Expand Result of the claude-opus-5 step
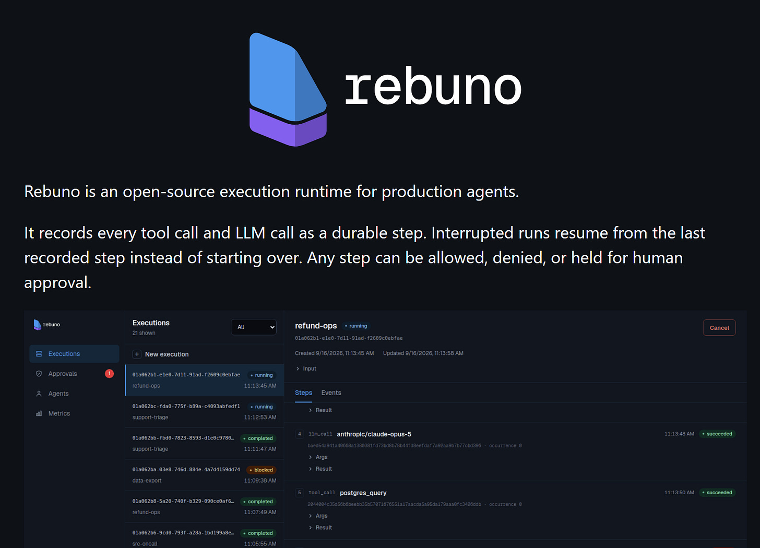The image size is (760, 548). point(320,469)
